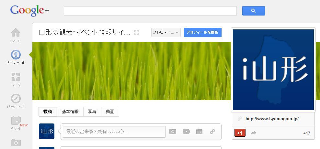Click the page badge icon beside the title
The image size is (320, 149).
coord(136,32)
